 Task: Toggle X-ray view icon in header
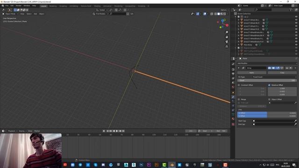[x=212, y=14]
